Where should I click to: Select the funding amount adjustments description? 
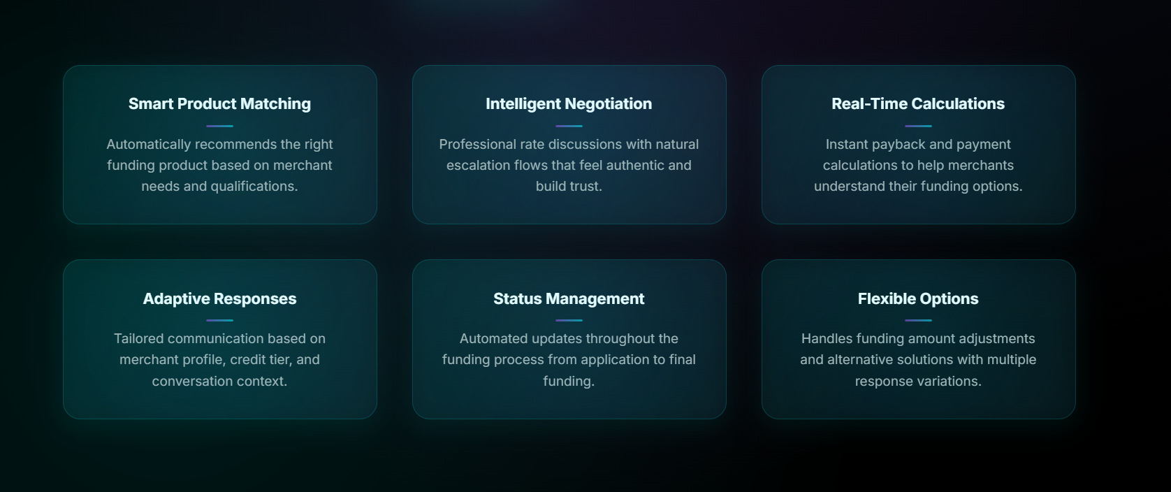coord(918,359)
